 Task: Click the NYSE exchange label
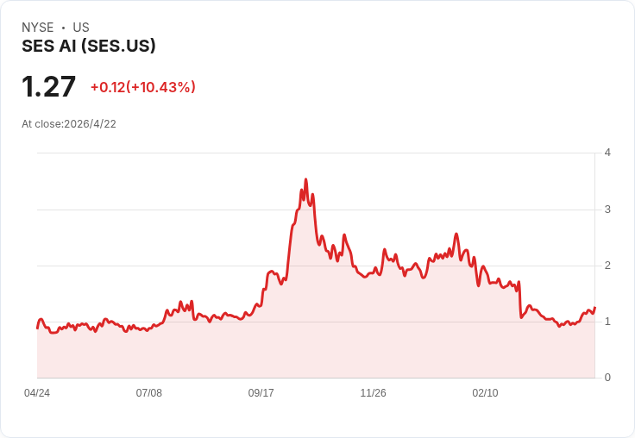tap(38, 28)
